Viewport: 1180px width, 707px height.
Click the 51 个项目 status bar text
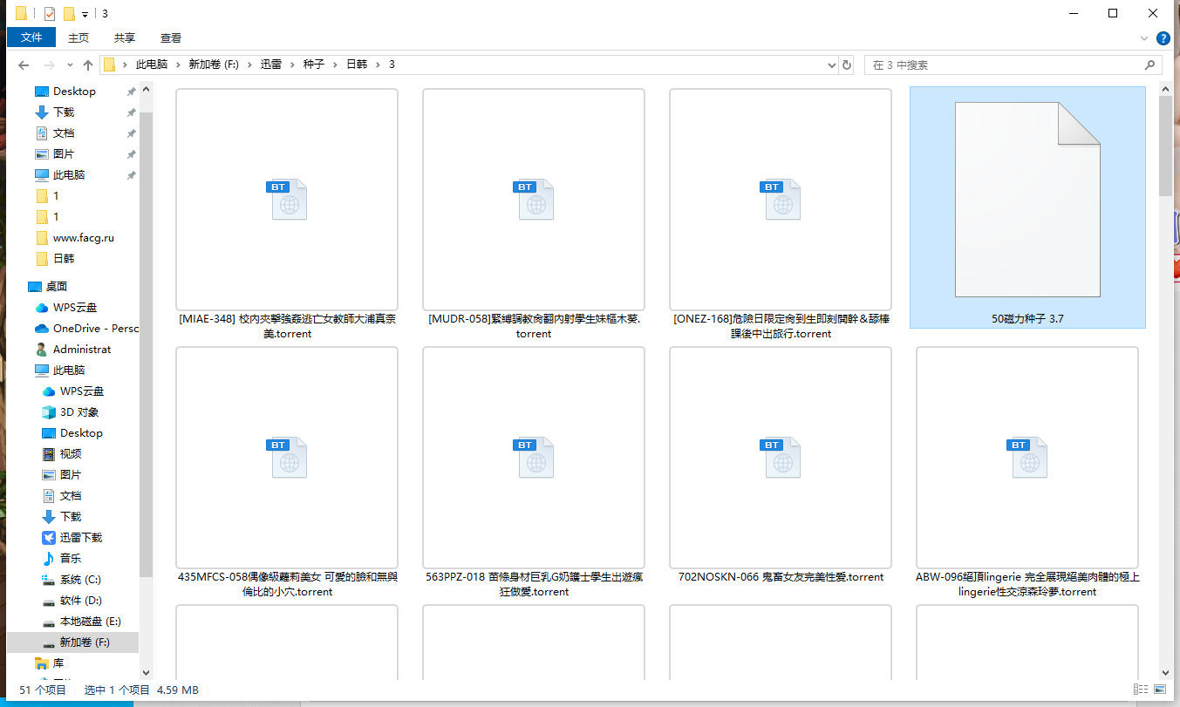(x=43, y=690)
